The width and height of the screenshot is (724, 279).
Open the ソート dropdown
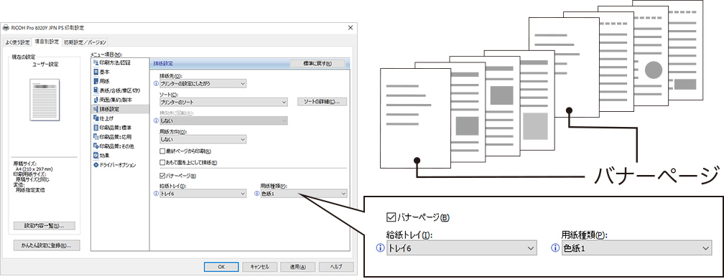tap(224, 102)
